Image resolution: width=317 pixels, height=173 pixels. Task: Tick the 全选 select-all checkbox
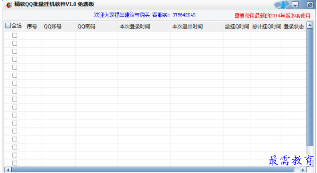[8, 26]
